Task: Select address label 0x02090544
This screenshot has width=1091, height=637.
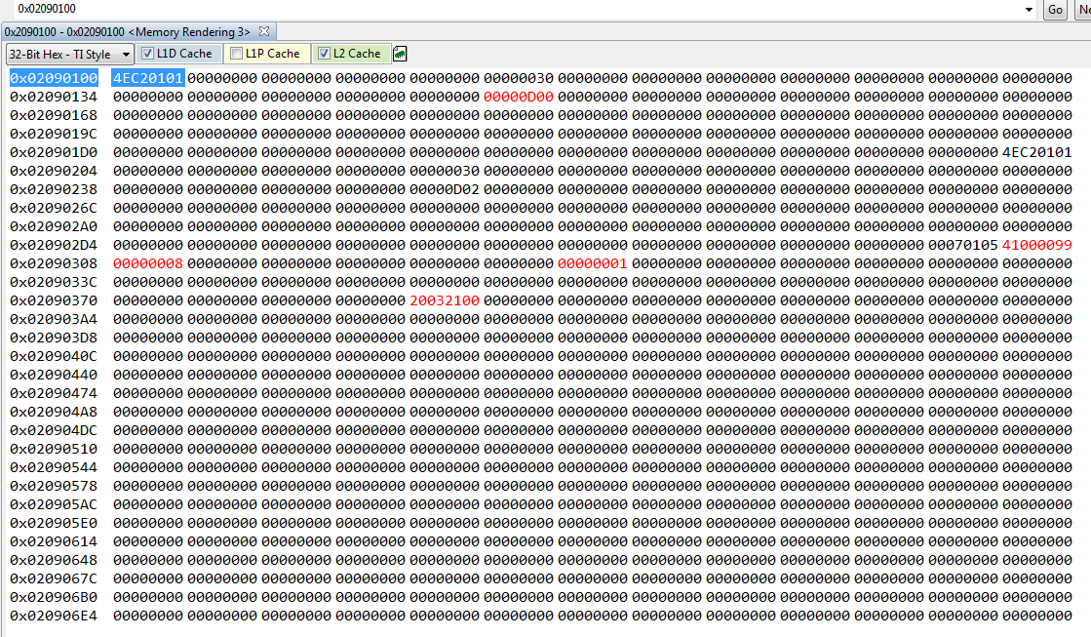Action: (54, 467)
